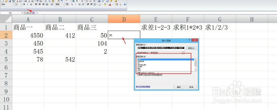Click the Sort Descending icon
This screenshot has height=110, width=277.
click(91, 1)
